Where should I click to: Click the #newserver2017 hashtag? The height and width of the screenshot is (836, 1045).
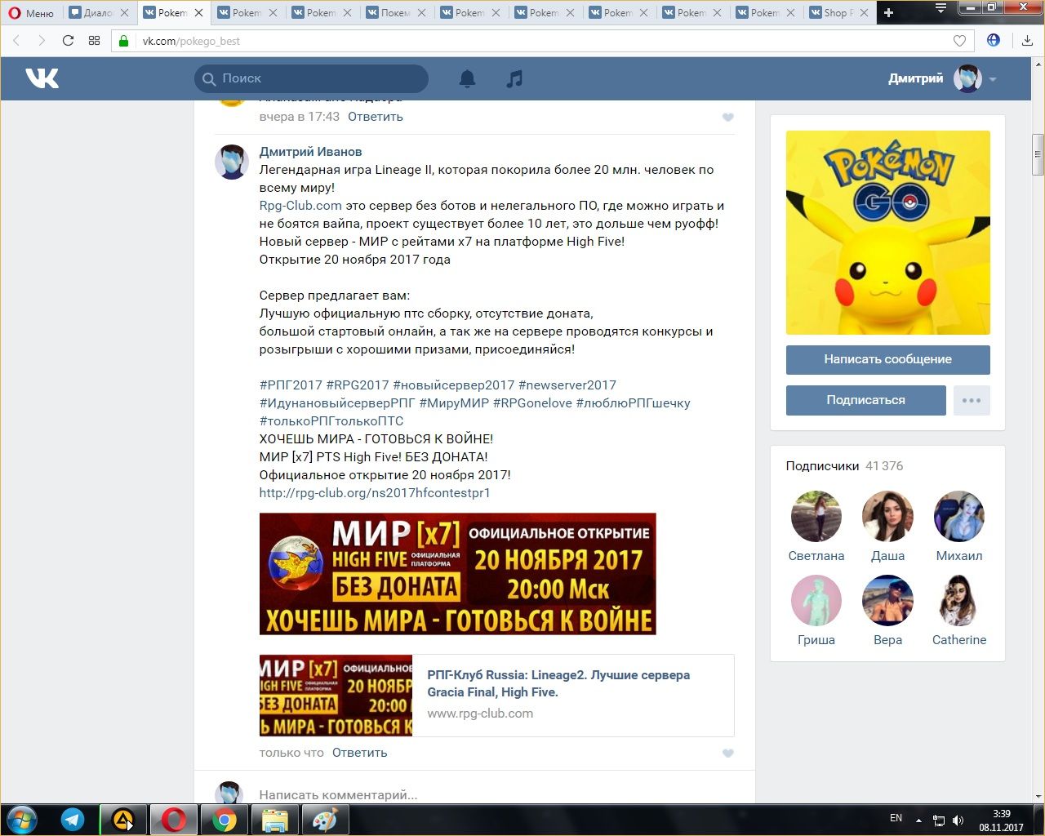tap(567, 385)
